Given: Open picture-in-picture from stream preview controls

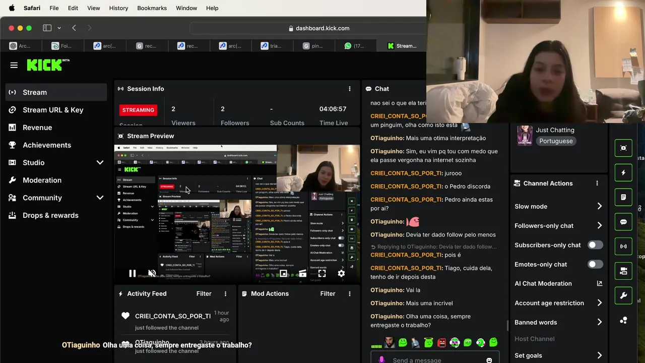Looking at the screenshot, I should 284,273.
